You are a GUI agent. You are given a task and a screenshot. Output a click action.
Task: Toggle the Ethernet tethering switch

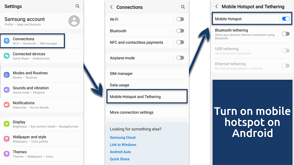click(x=286, y=66)
